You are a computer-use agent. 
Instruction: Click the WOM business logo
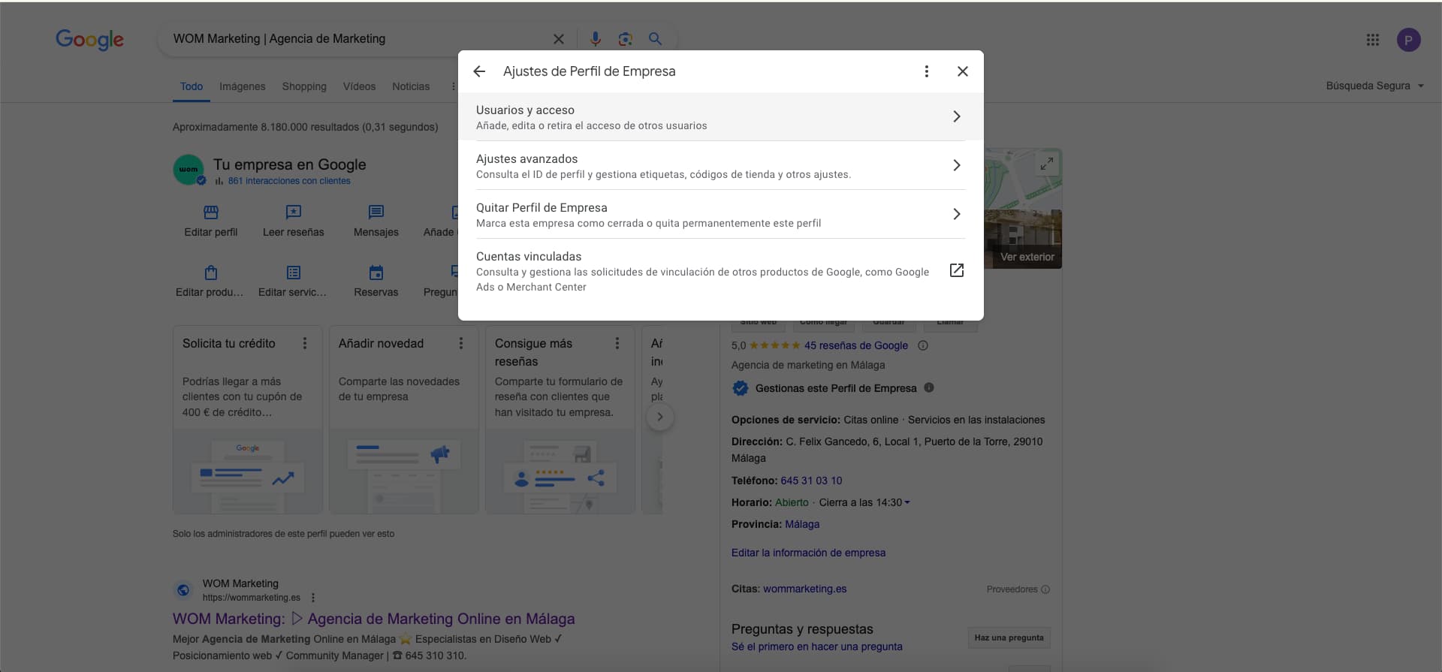[189, 170]
